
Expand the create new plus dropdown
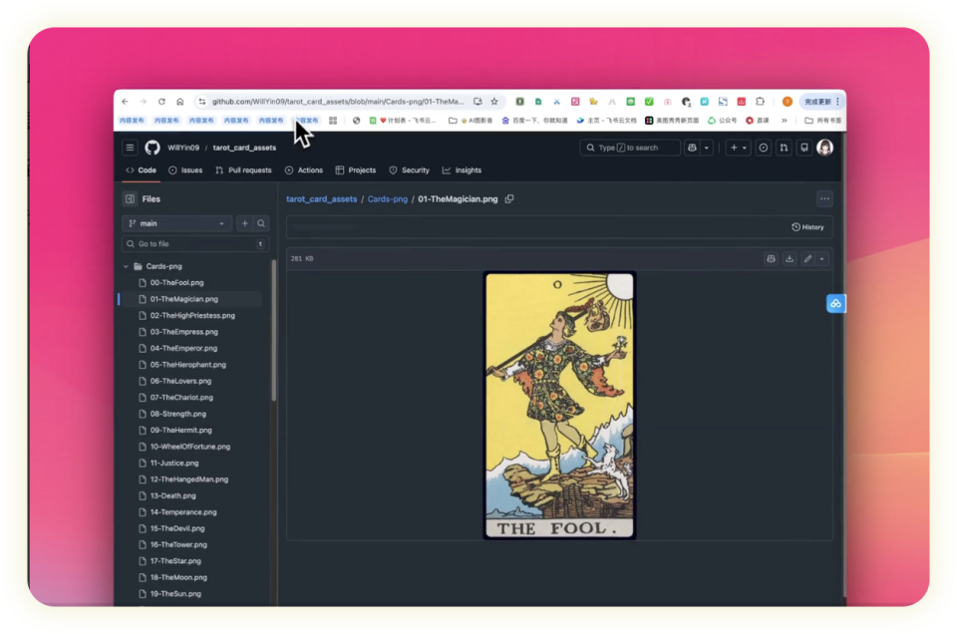pos(738,148)
